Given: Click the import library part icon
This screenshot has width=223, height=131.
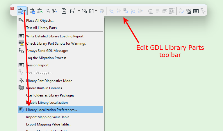Looking at the screenshot, I should (47, 11).
